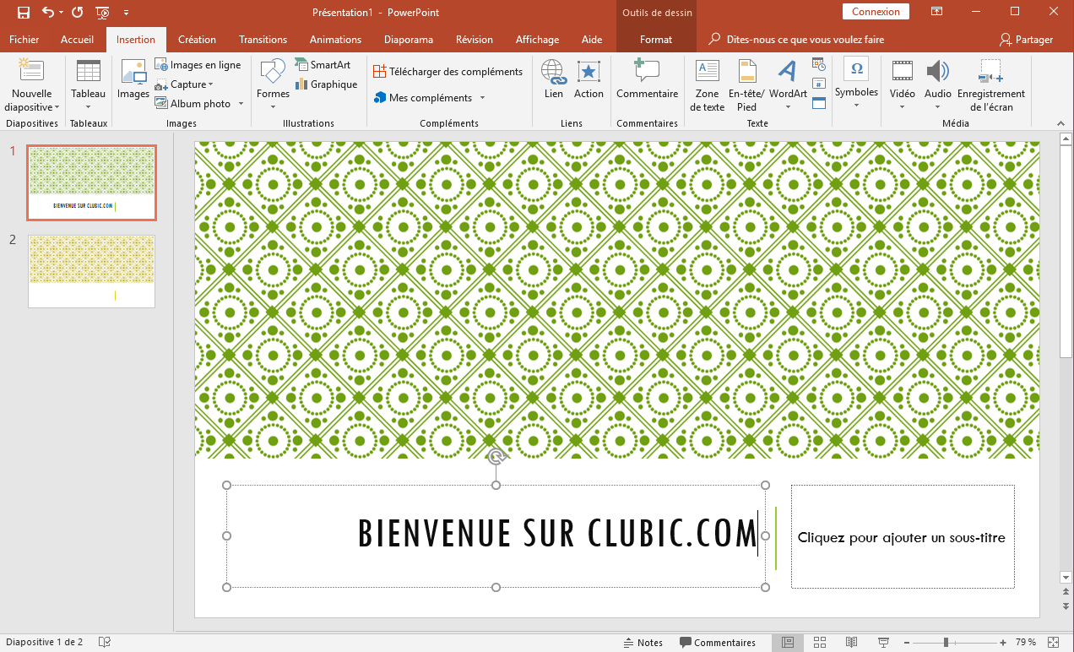Image resolution: width=1074 pixels, height=652 pixels.
Task: Switch to normal view in the status bar
Action: tap(787, 643)
